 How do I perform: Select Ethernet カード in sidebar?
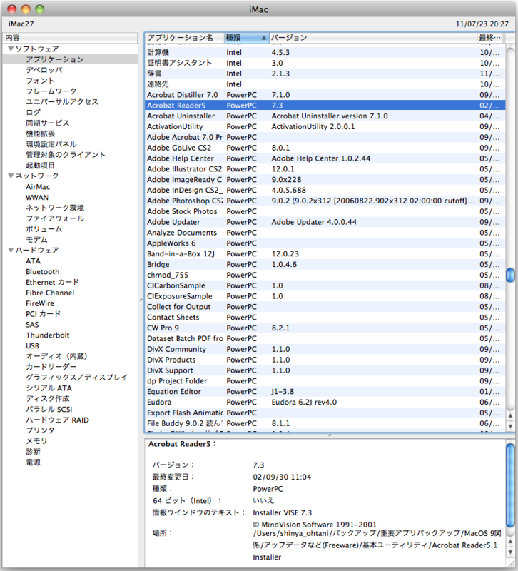tap(52, 282)
